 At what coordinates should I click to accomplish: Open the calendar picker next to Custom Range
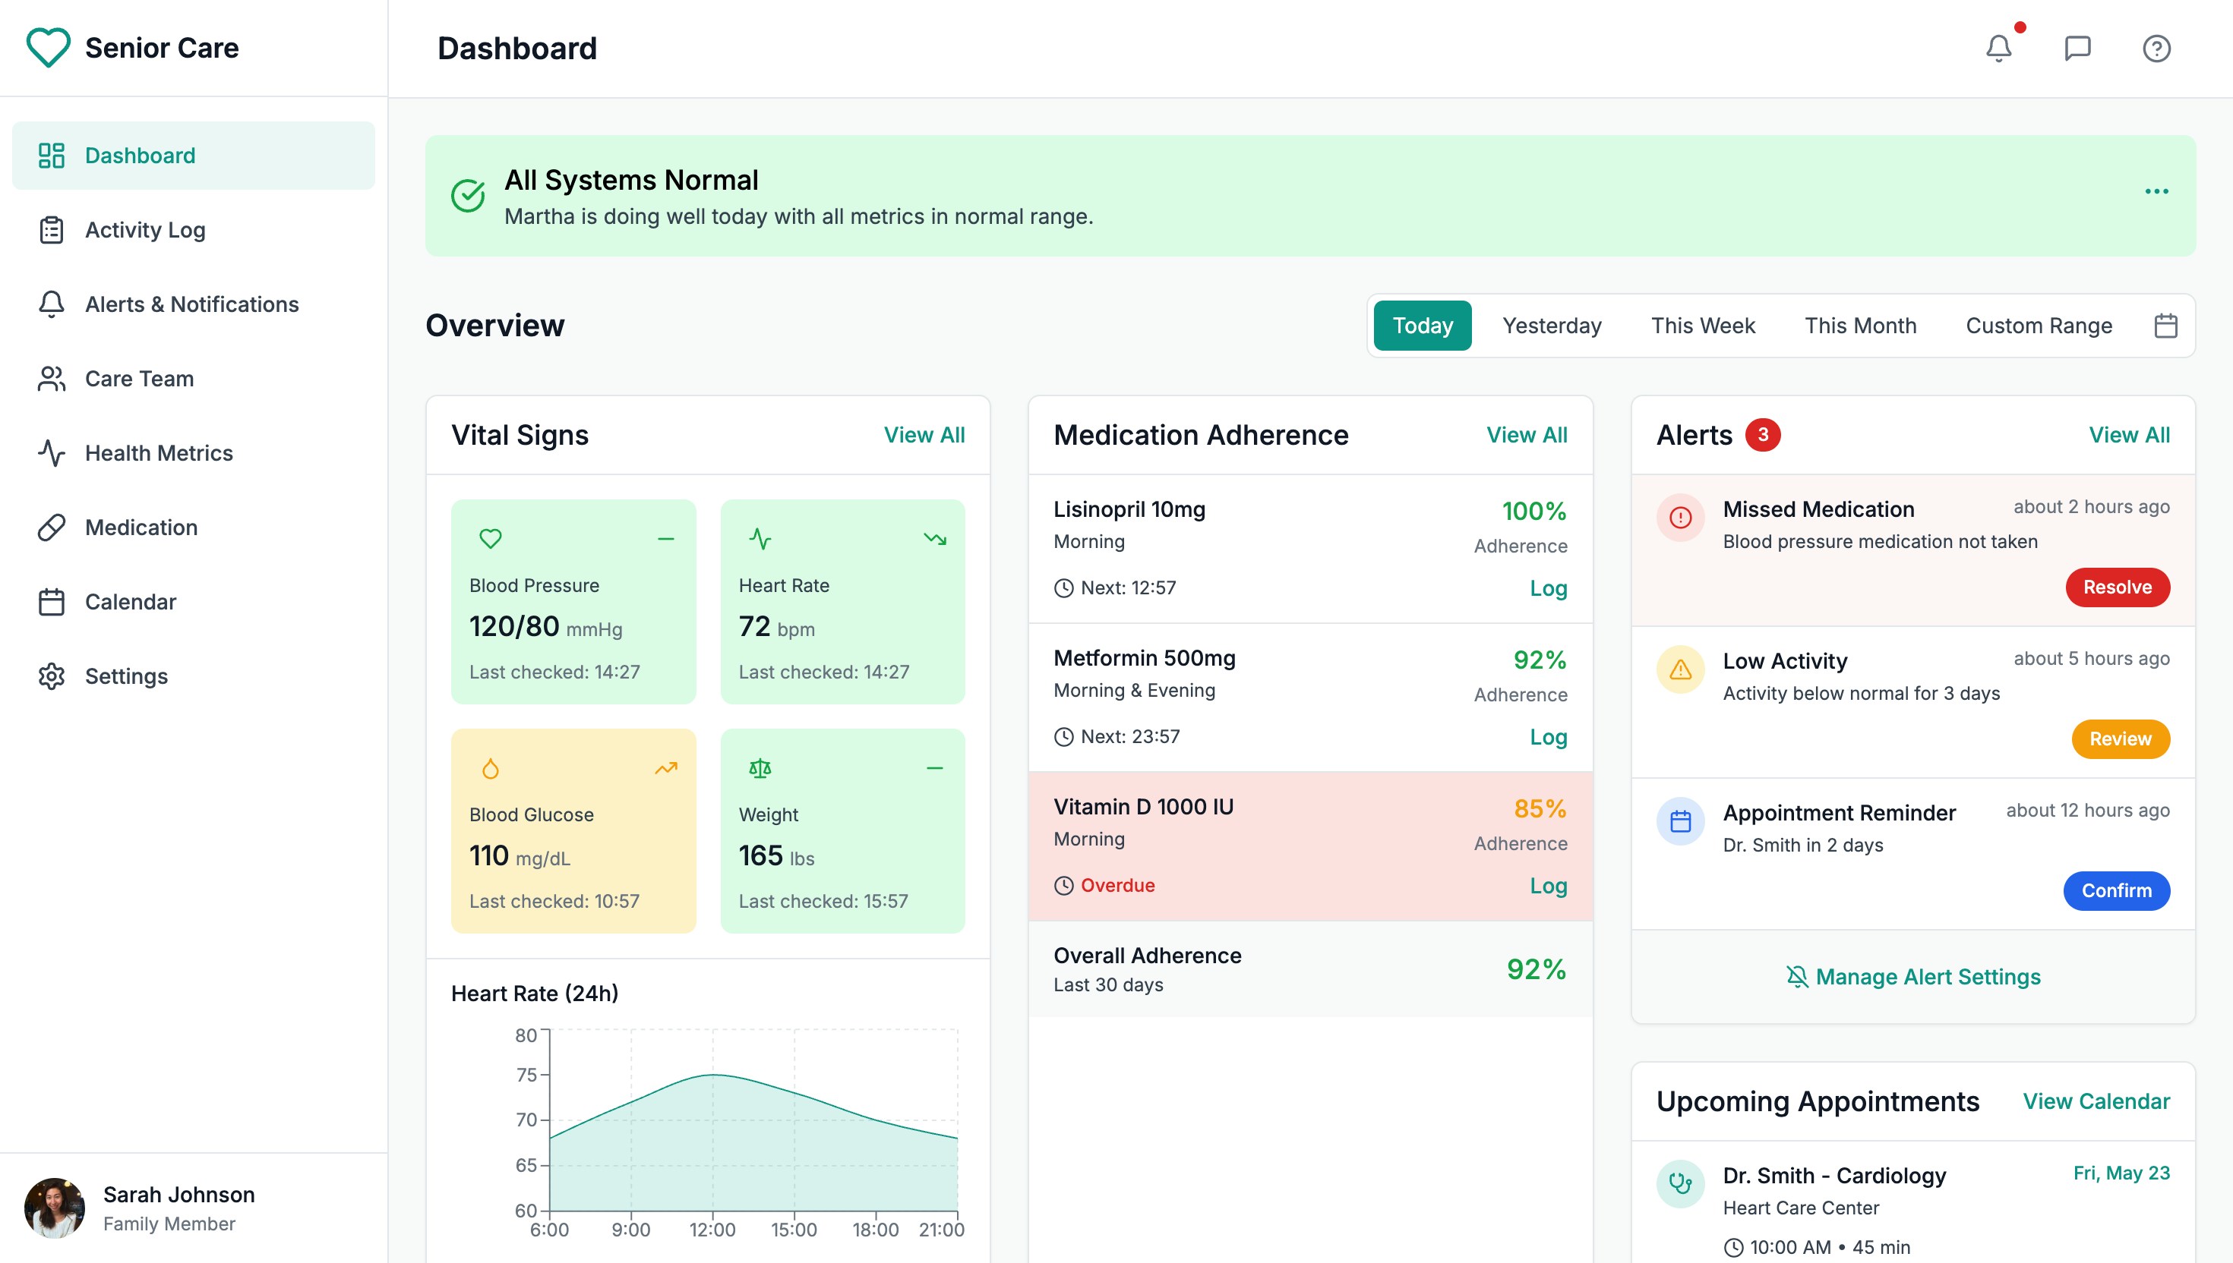pyautogui.click(x=2165, y=326)
